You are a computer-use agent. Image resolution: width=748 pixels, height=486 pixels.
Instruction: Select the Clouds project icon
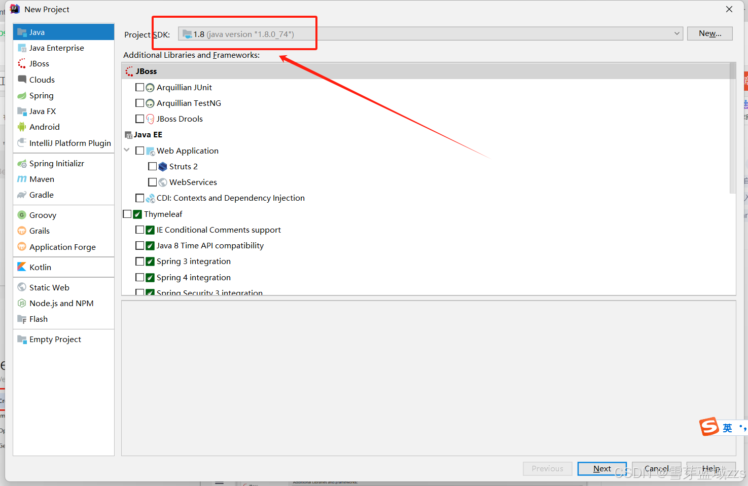(x=22, y=79)
